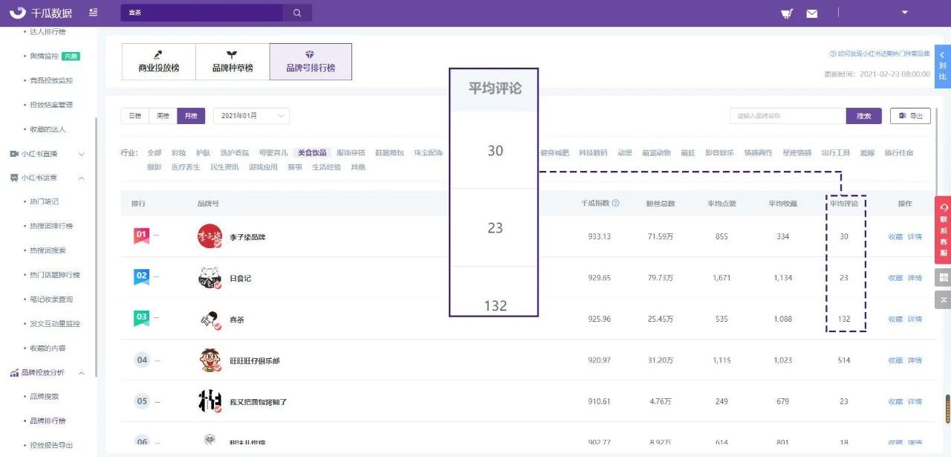Filter industry by 母婴育儿

coord(273,153)
